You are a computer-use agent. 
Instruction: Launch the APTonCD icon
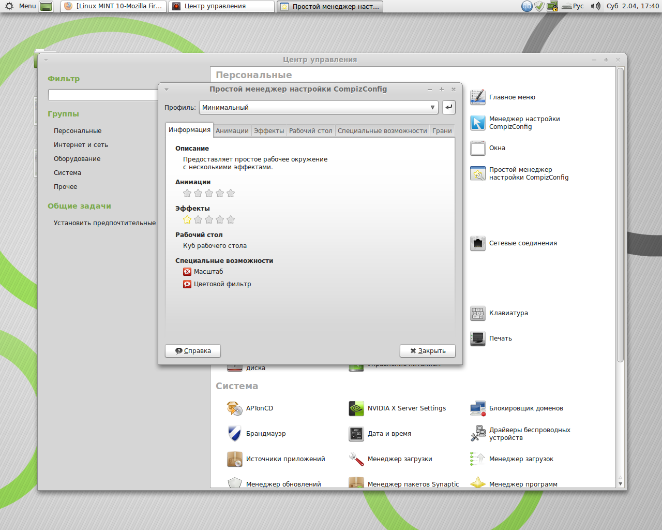234,408
